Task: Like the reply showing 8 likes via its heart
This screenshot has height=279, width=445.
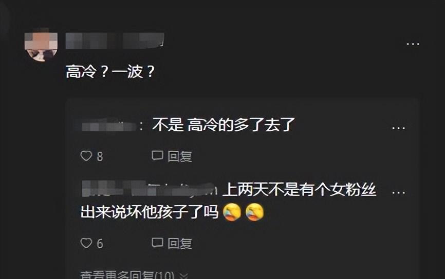Action: pos(86,156)
